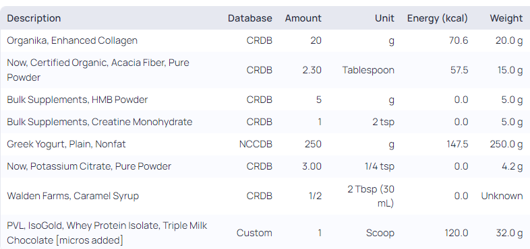This screenshot has height=249, width=530.
Task: Click the Weight column header
Action: (506, 18)
